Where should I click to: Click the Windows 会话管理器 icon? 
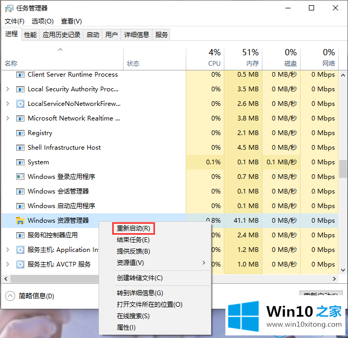tap(20, 191)
